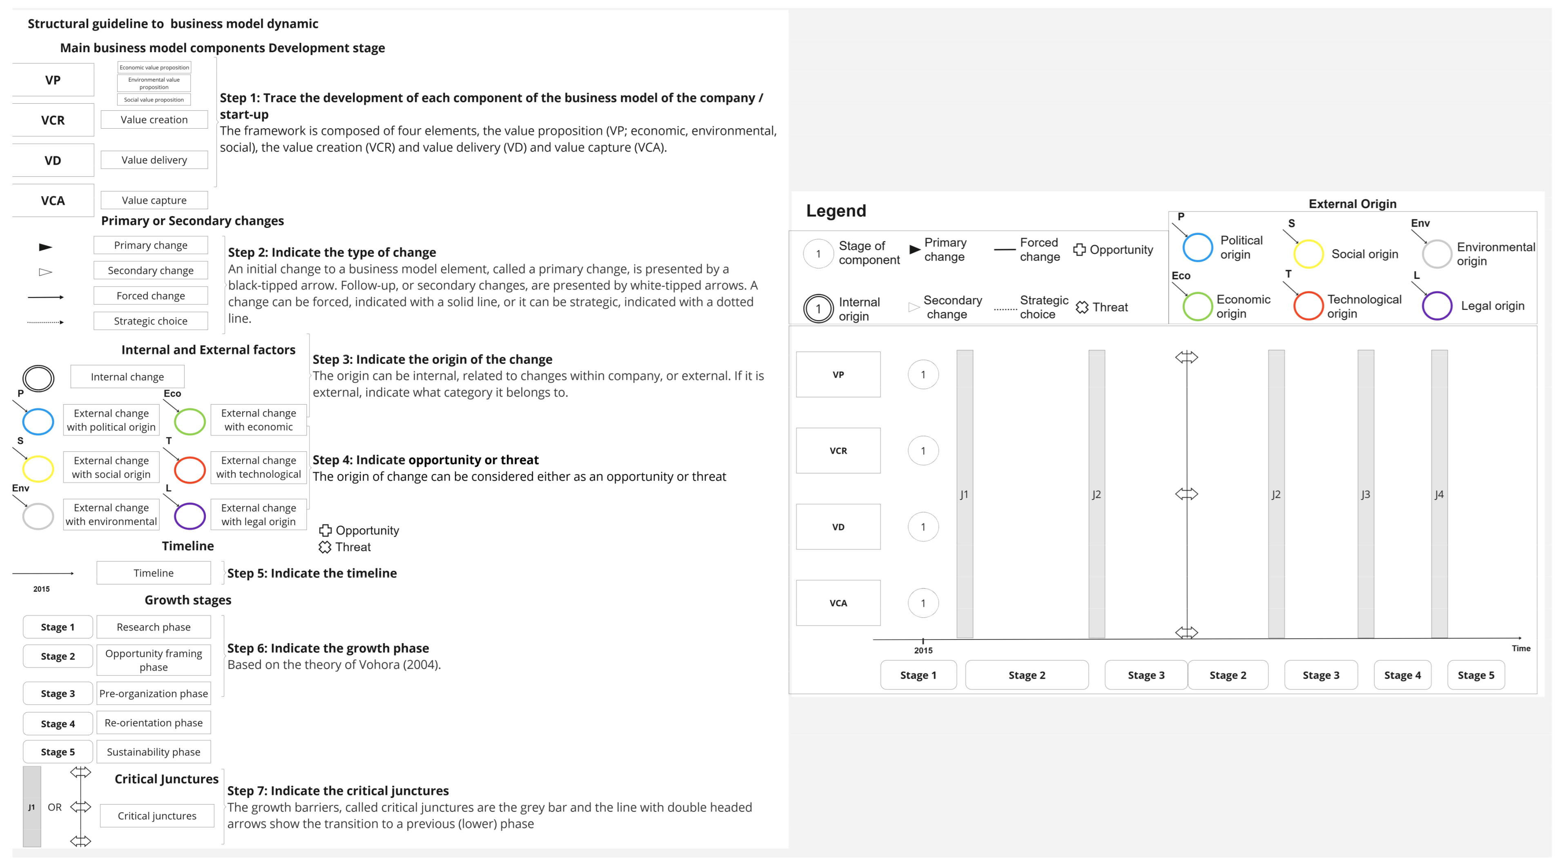Click the Stage 4 box below the chart
Screen dimensions: 1558x867
1402,675
